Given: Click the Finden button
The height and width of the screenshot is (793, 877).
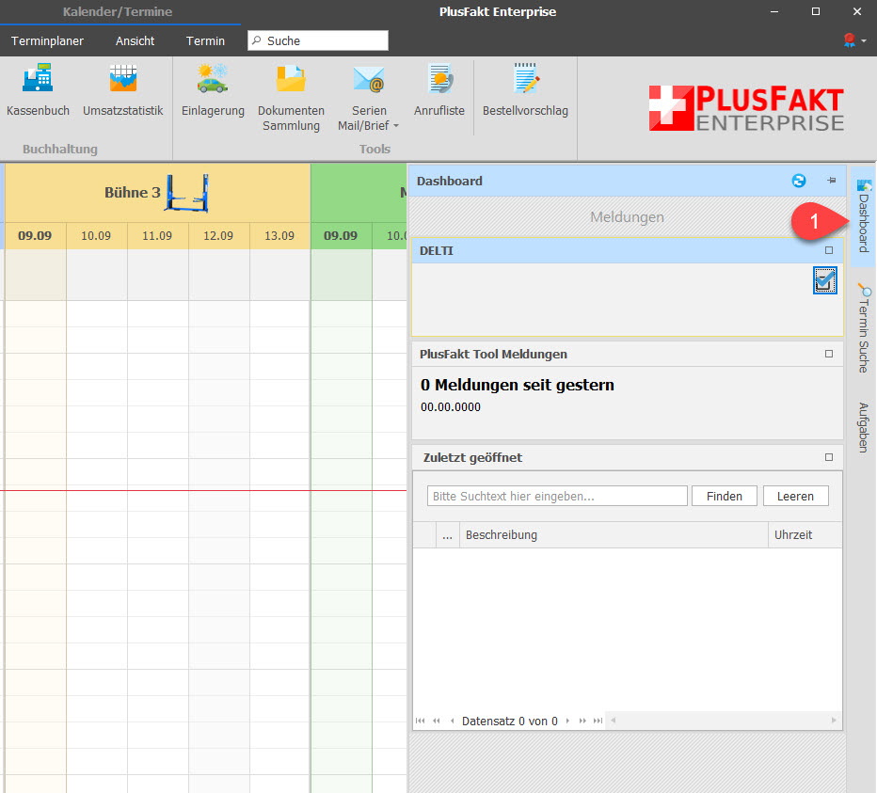Looking at the screenshot, I should click(725, 496).
